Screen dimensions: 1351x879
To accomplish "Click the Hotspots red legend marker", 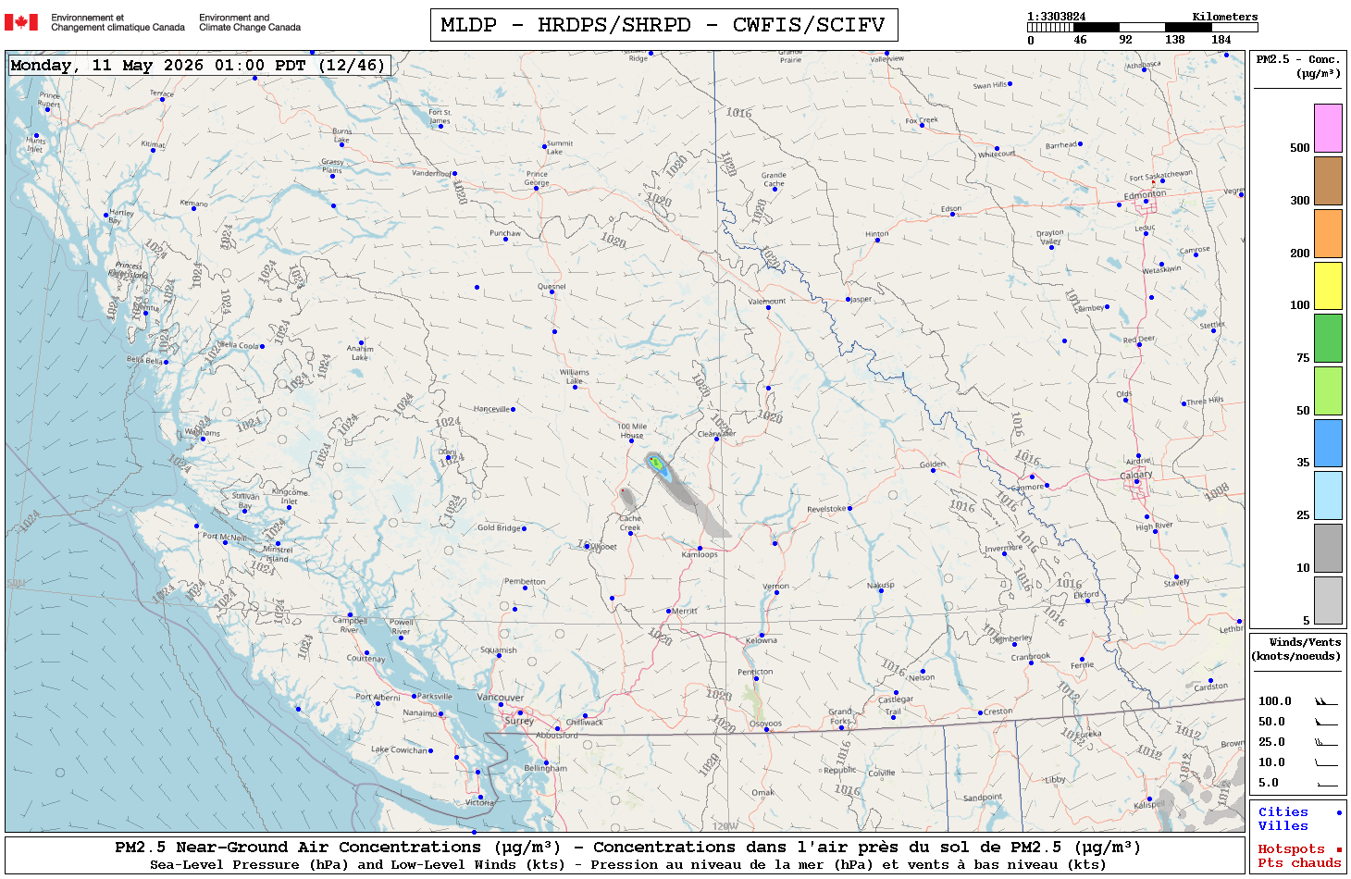I will (x=1339, y=849).
